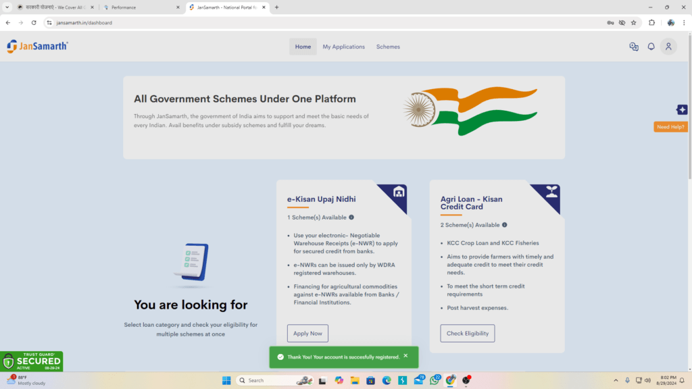Open Microsoft Edge from the taskbar

387,380
